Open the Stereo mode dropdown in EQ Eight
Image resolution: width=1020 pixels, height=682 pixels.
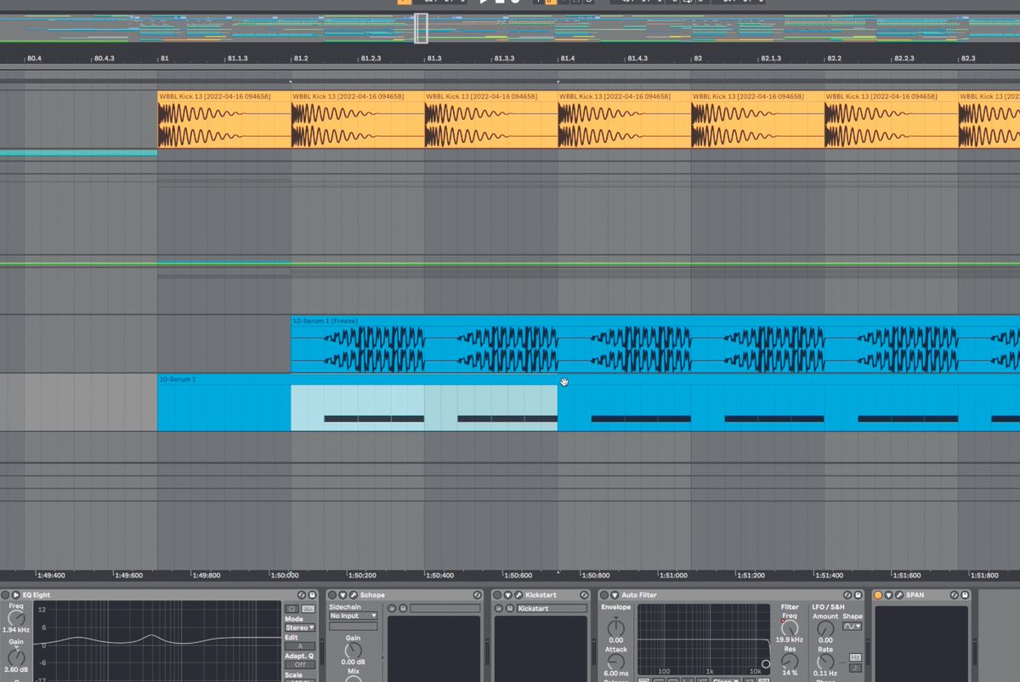298,627
